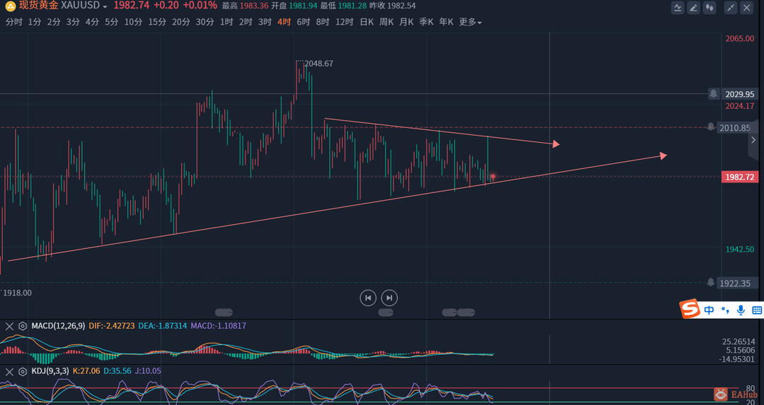Switch to the 2分 timeframe

coord(54,22)
